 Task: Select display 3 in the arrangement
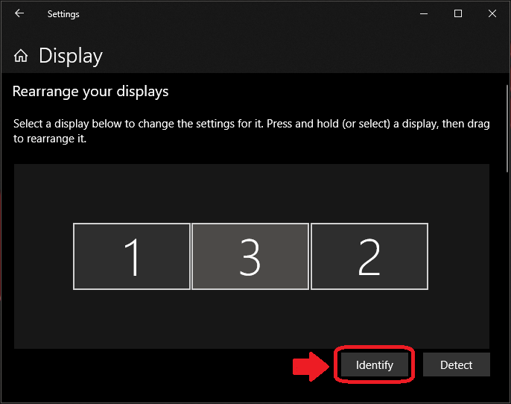(250, 256)
